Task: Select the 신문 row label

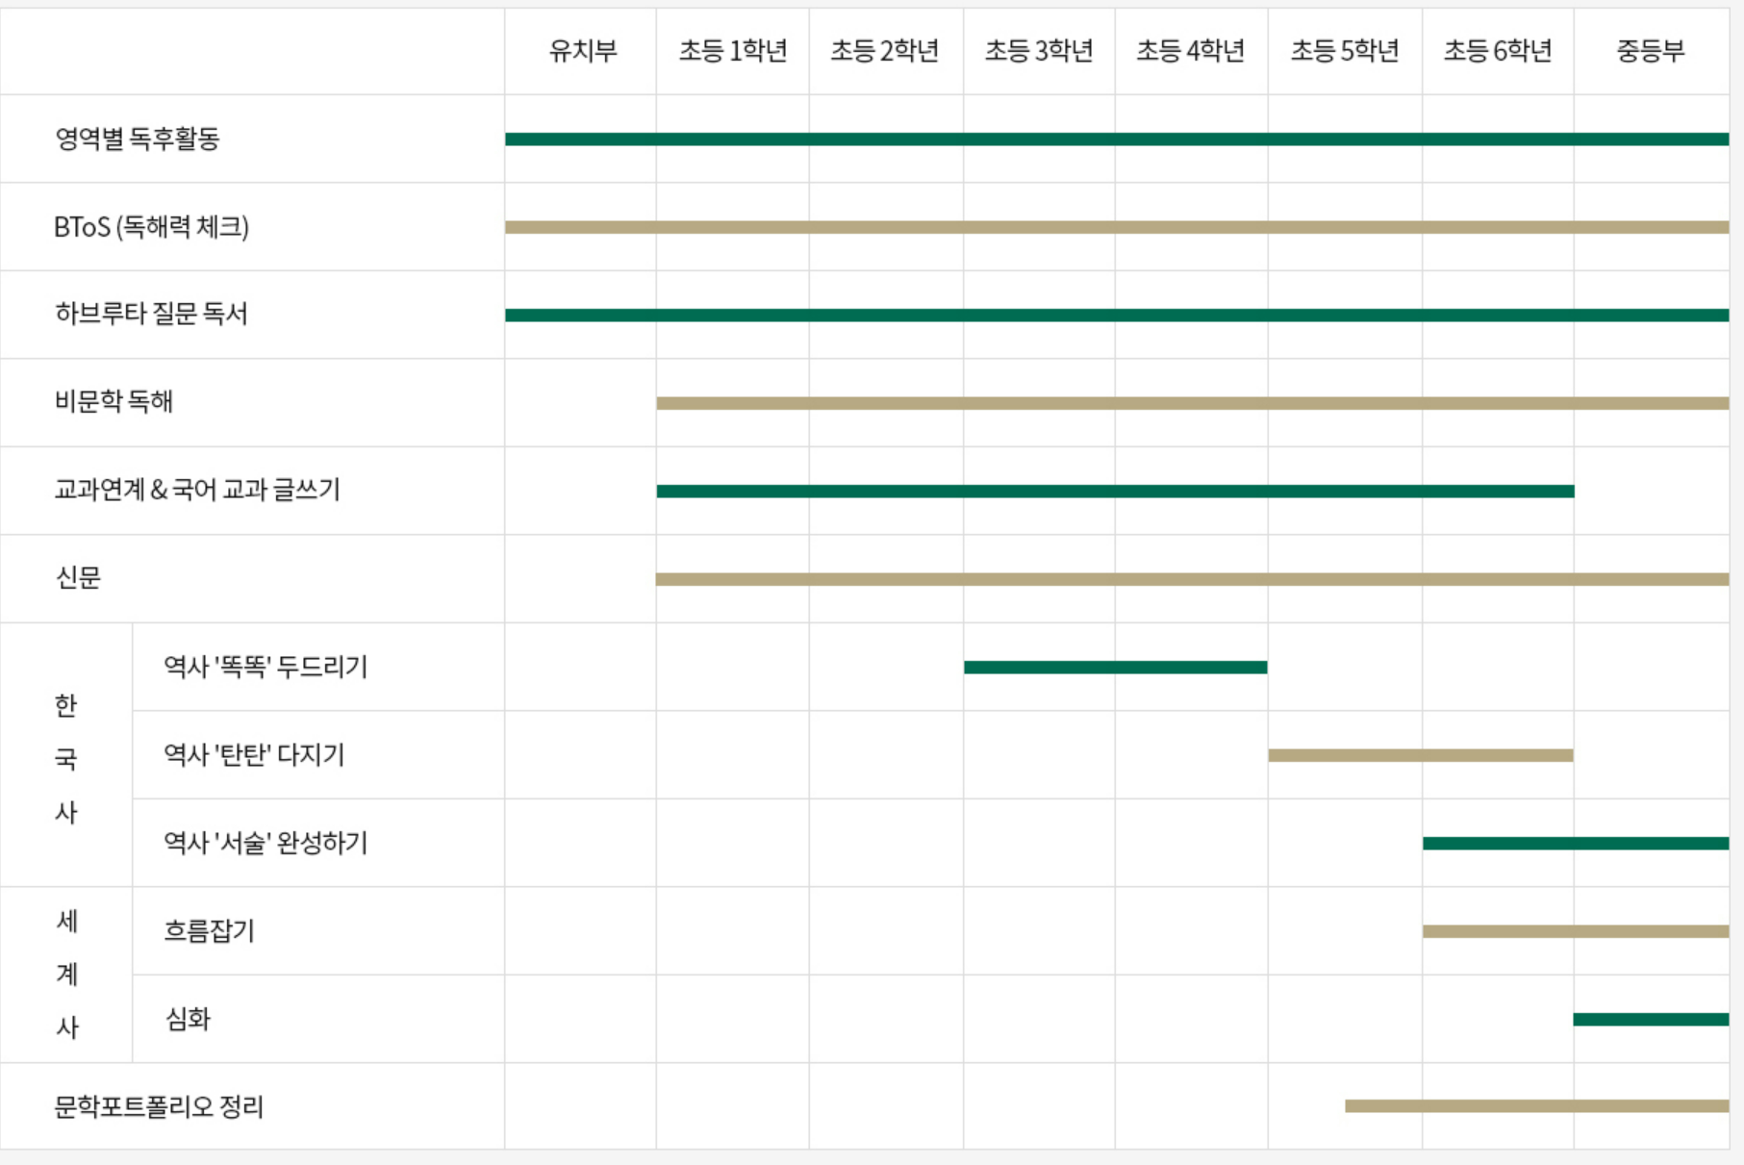Action: pos(78,577)
